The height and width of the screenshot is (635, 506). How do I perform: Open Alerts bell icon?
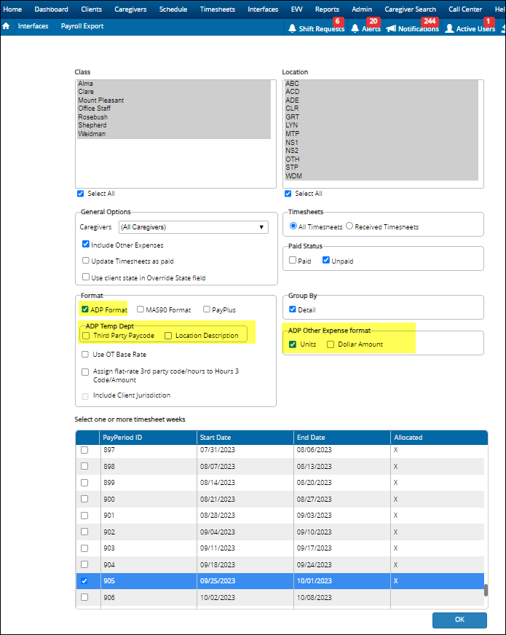point(355,28)
